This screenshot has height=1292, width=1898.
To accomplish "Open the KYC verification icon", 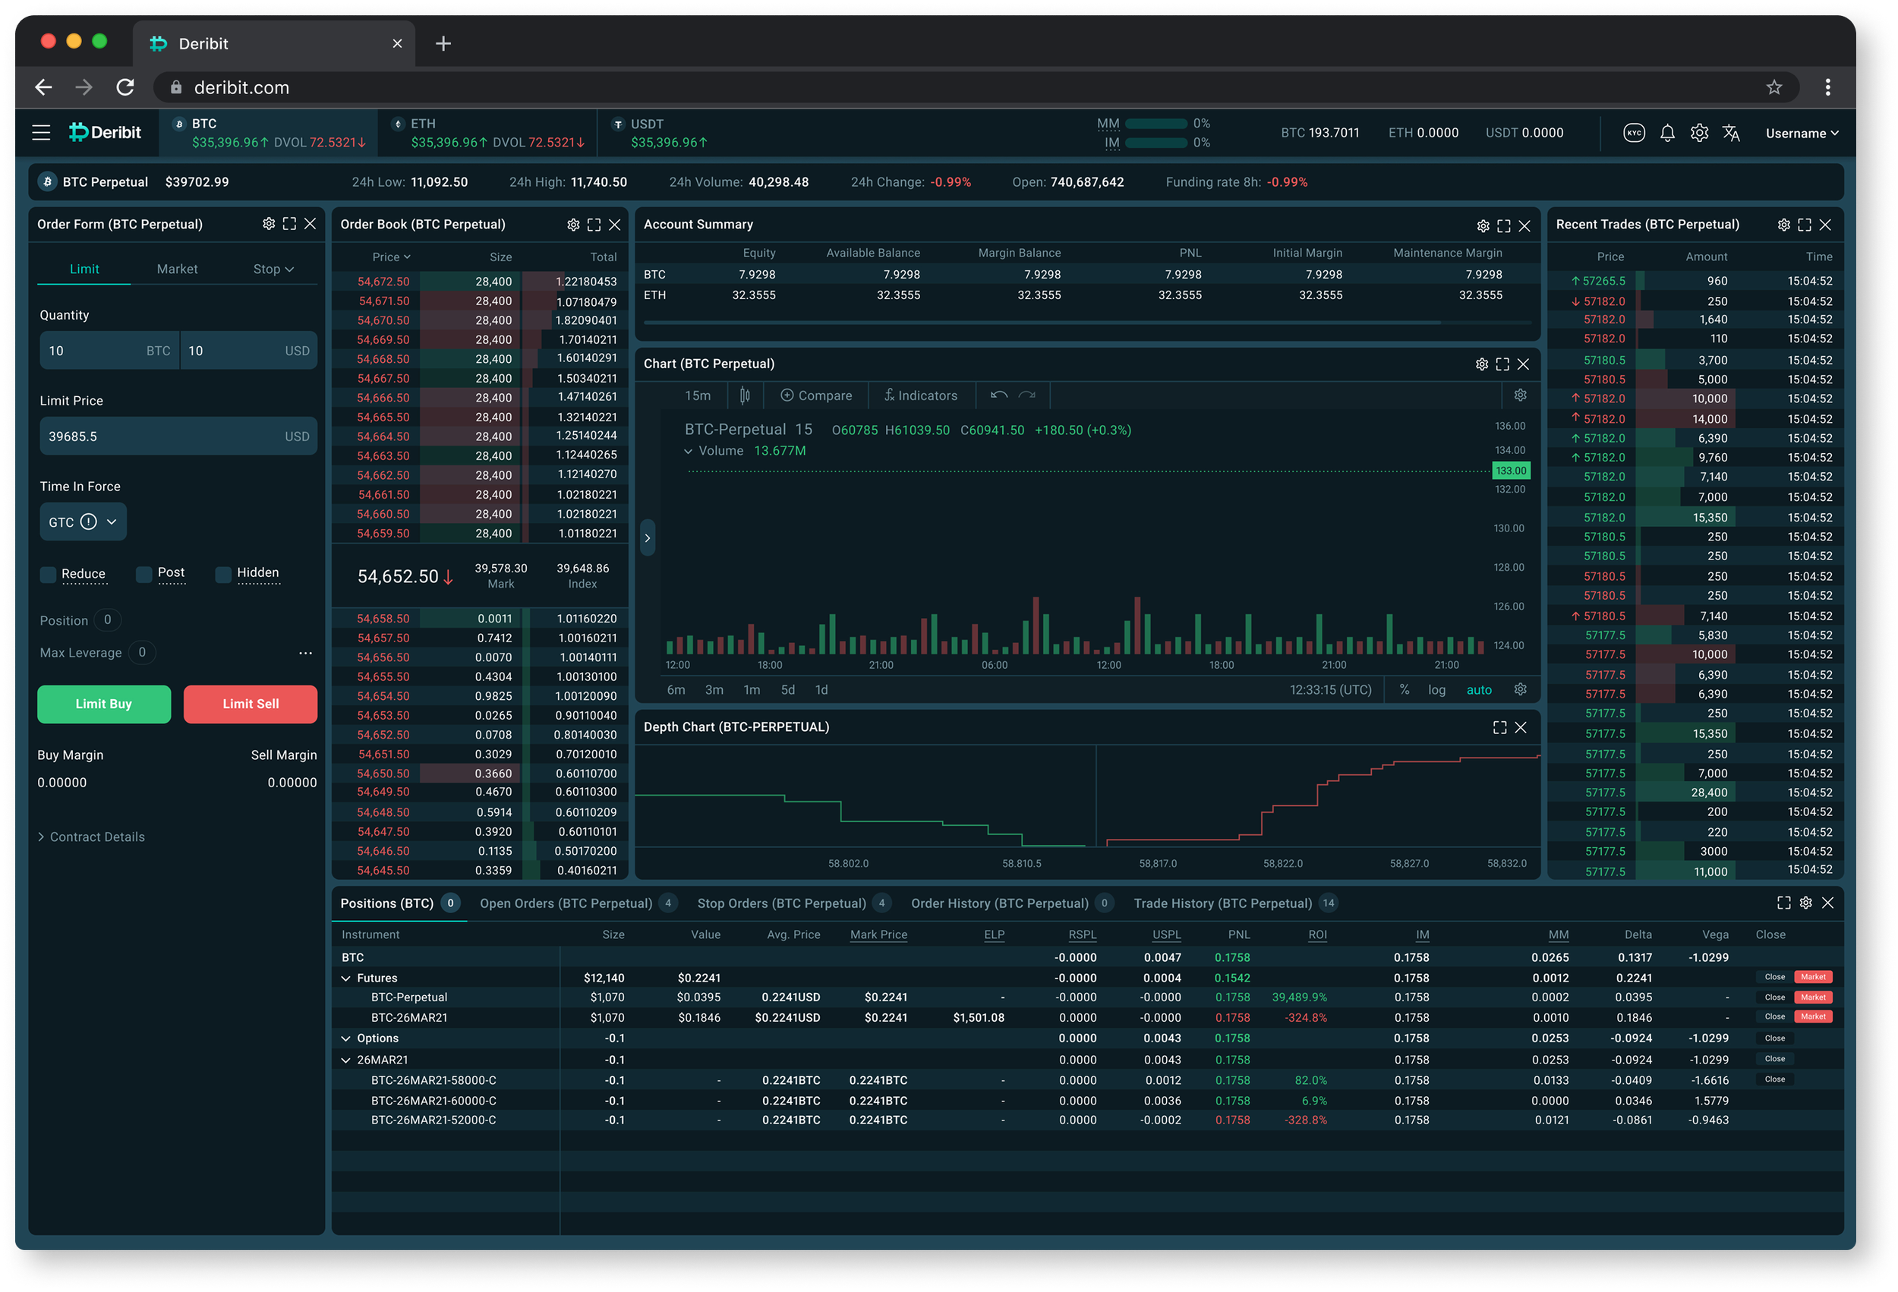I will click(1633, 133).
